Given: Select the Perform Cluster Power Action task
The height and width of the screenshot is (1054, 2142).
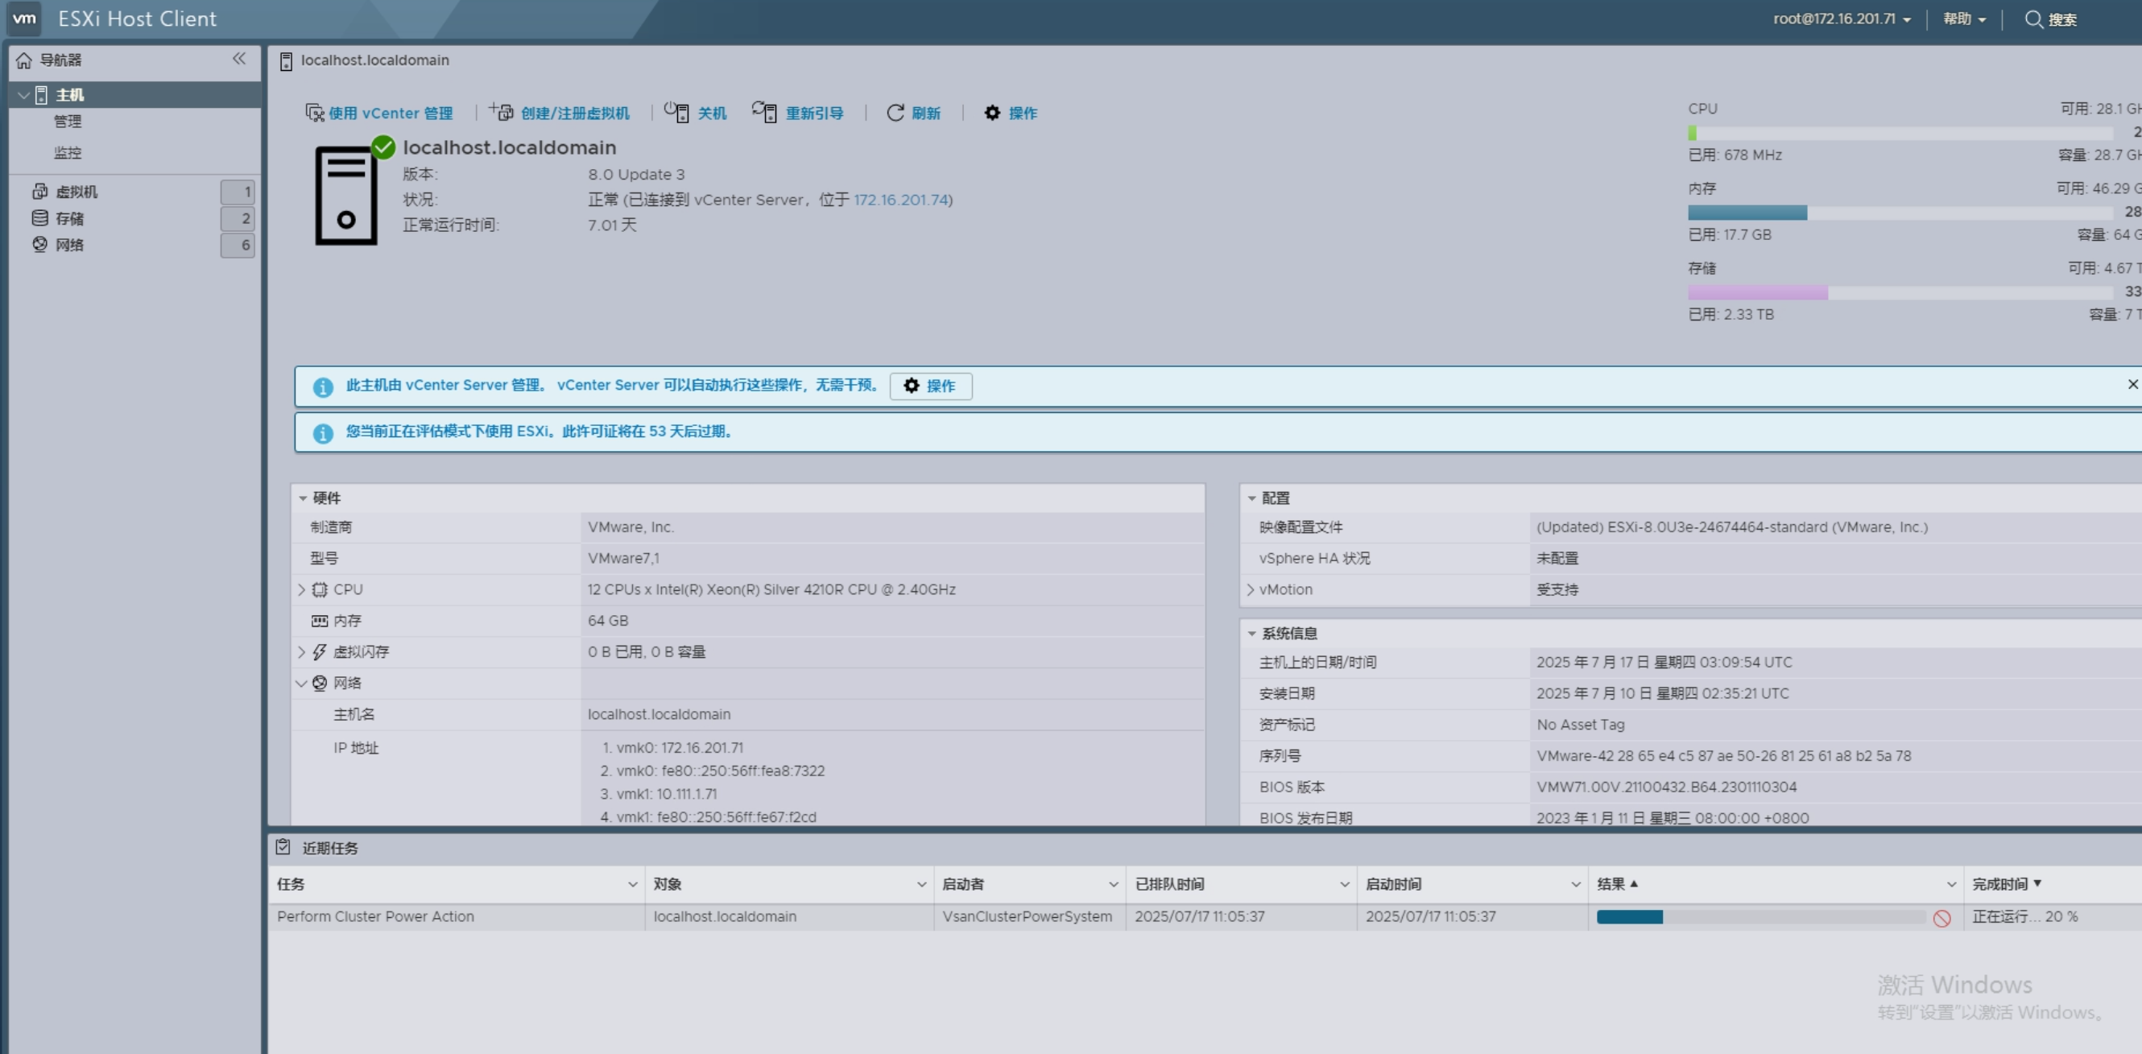Looking at the screenshot, I should pyautogui.click(x=376, y=916).
